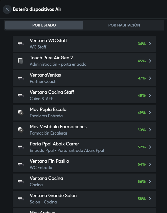Click the 45% battery level indicator

(x=142, y=61)
